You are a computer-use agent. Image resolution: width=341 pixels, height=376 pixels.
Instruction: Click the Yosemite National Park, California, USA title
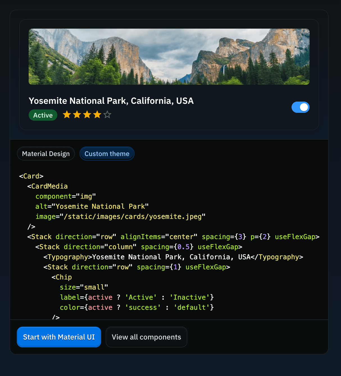coord(111,101)
